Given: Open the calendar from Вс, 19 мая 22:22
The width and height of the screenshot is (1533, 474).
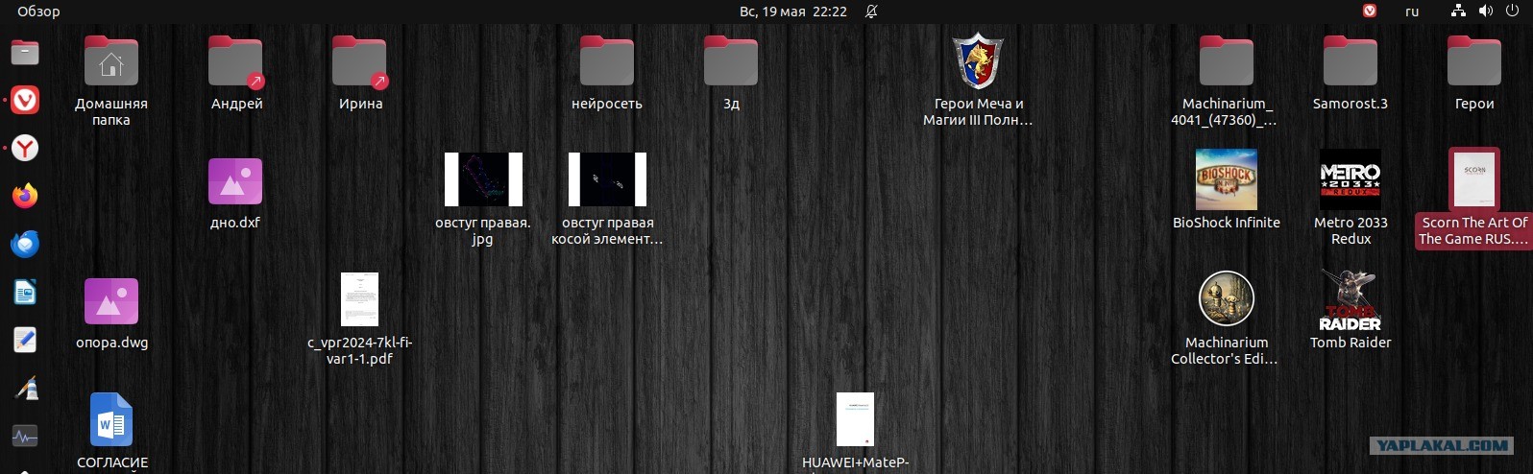Looking at the screenshot, I should click(x=793, y=12).
